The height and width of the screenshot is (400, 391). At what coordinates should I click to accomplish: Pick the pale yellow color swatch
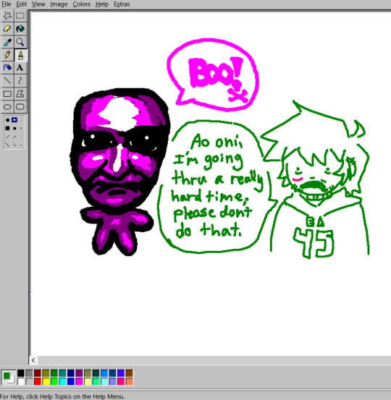pyautogui.click(x=88, y=382)
